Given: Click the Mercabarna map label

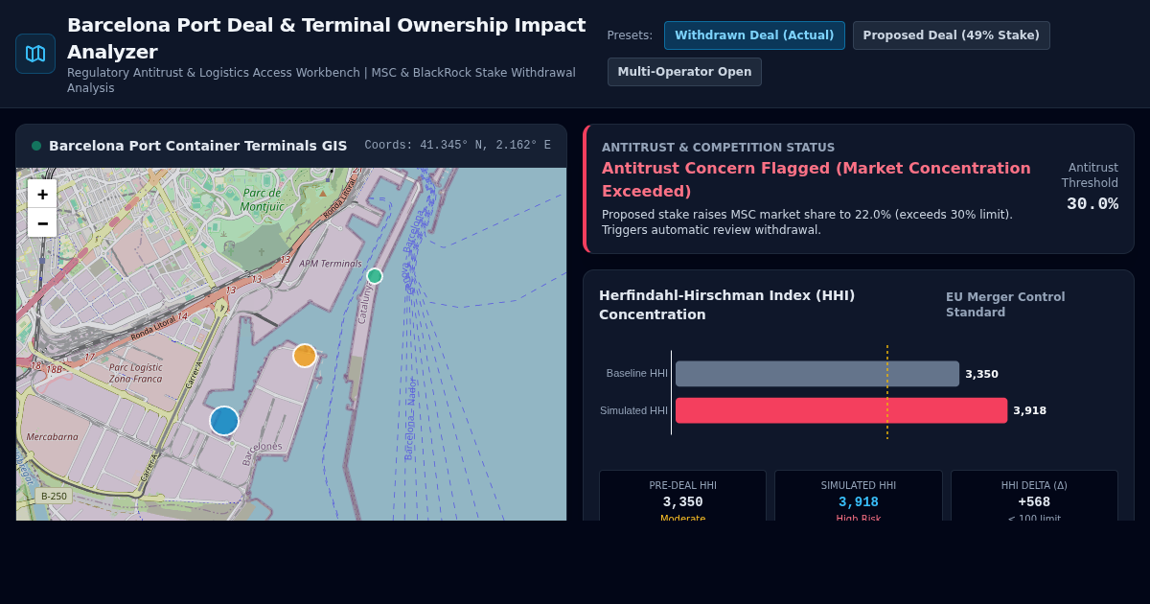Looking at the screenshot, I should pos(53,436).
